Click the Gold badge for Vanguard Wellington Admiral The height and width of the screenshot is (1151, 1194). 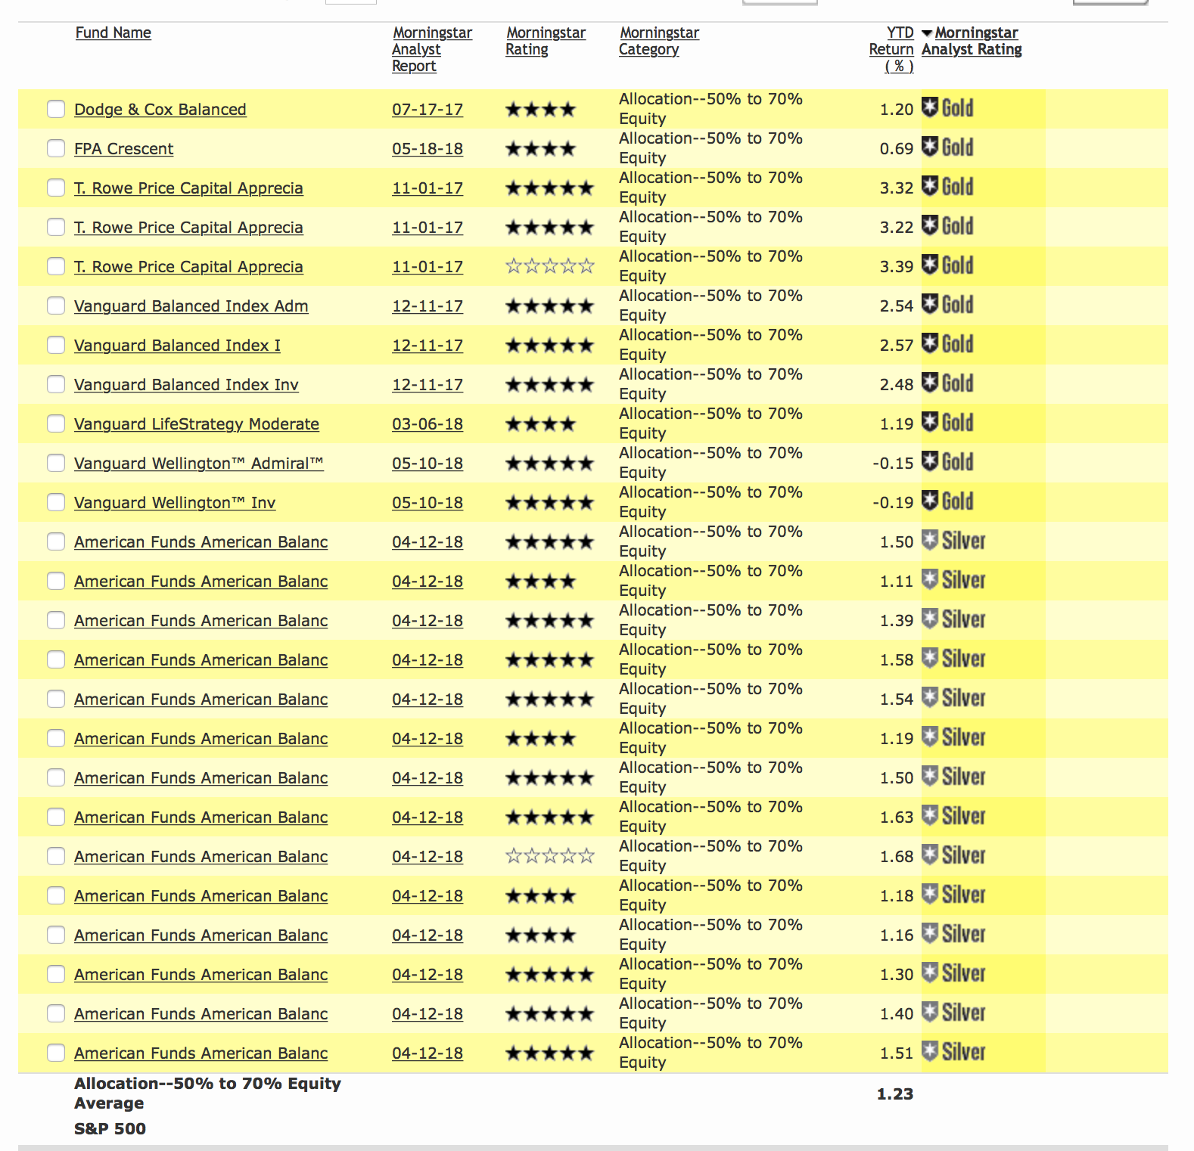(x=947, y=462)
